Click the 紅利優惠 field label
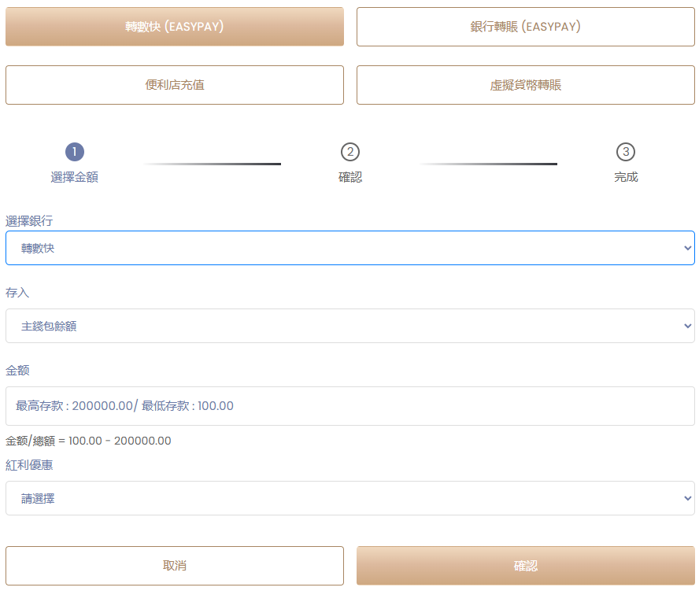This screenshot has height=591, width=699. point(29,465)
